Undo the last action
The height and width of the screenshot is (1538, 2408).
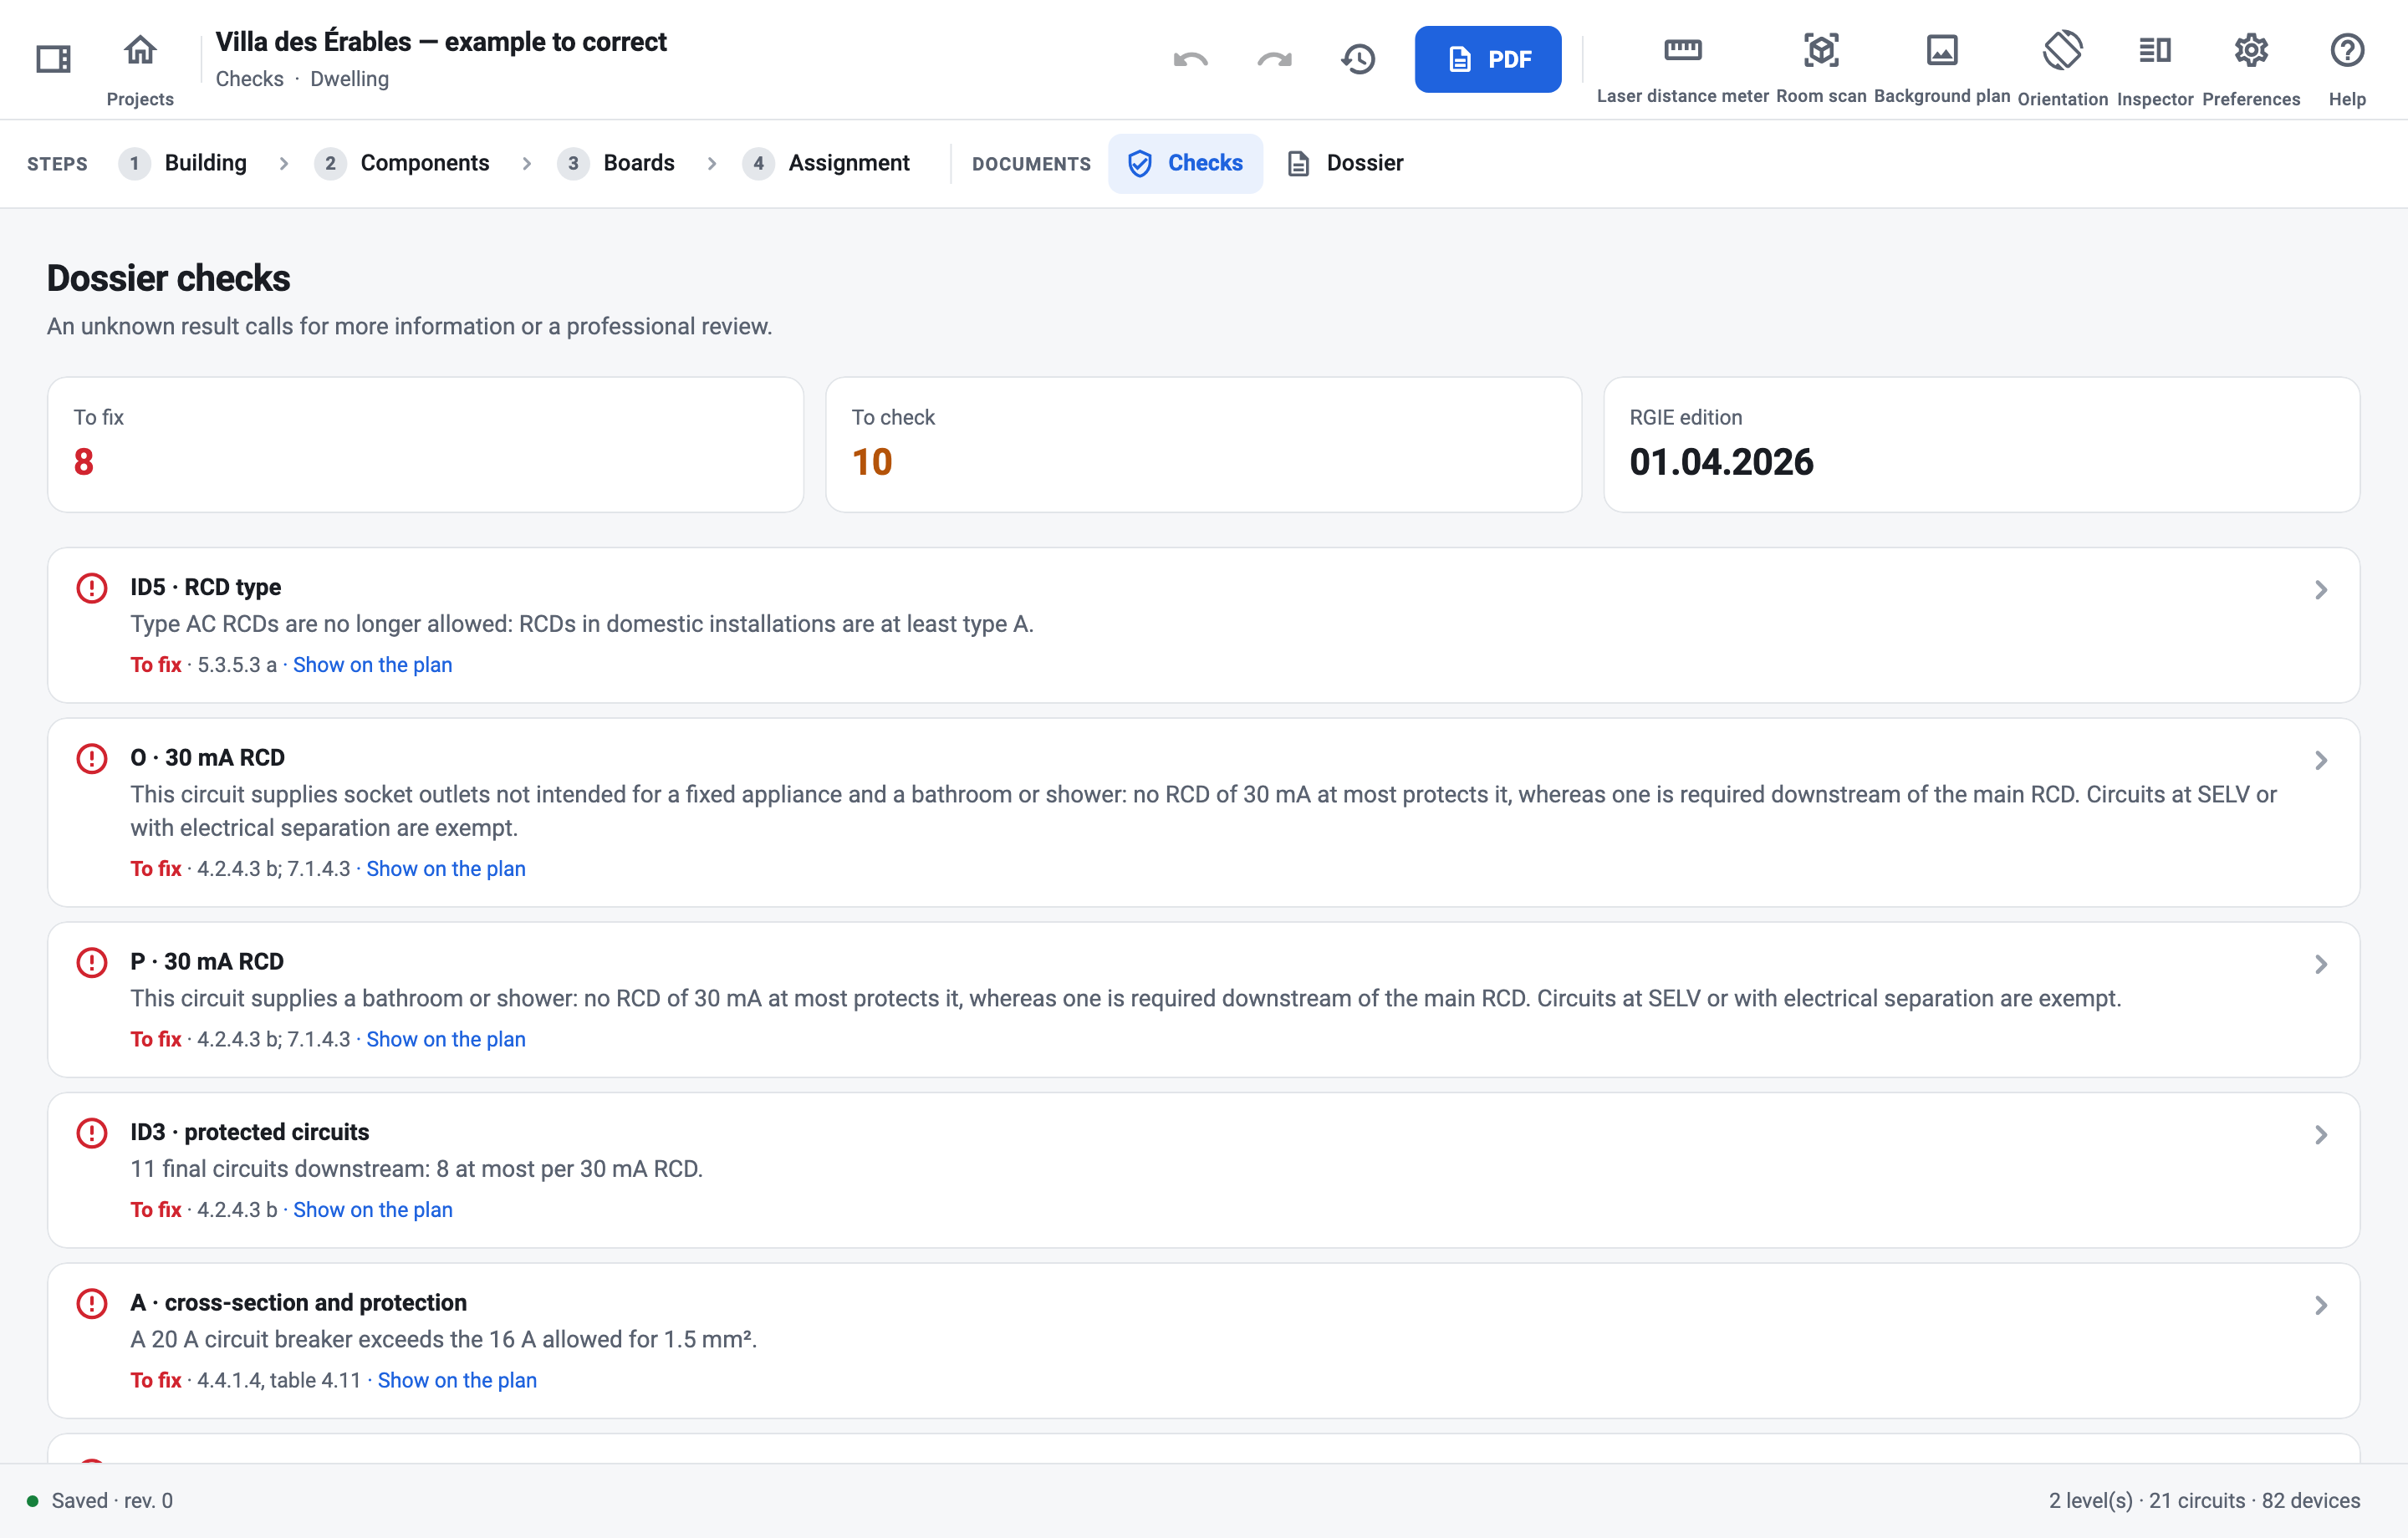click(1190, 59)
